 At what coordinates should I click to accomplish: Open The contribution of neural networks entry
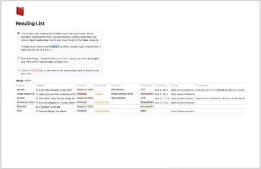coord(57,102)
